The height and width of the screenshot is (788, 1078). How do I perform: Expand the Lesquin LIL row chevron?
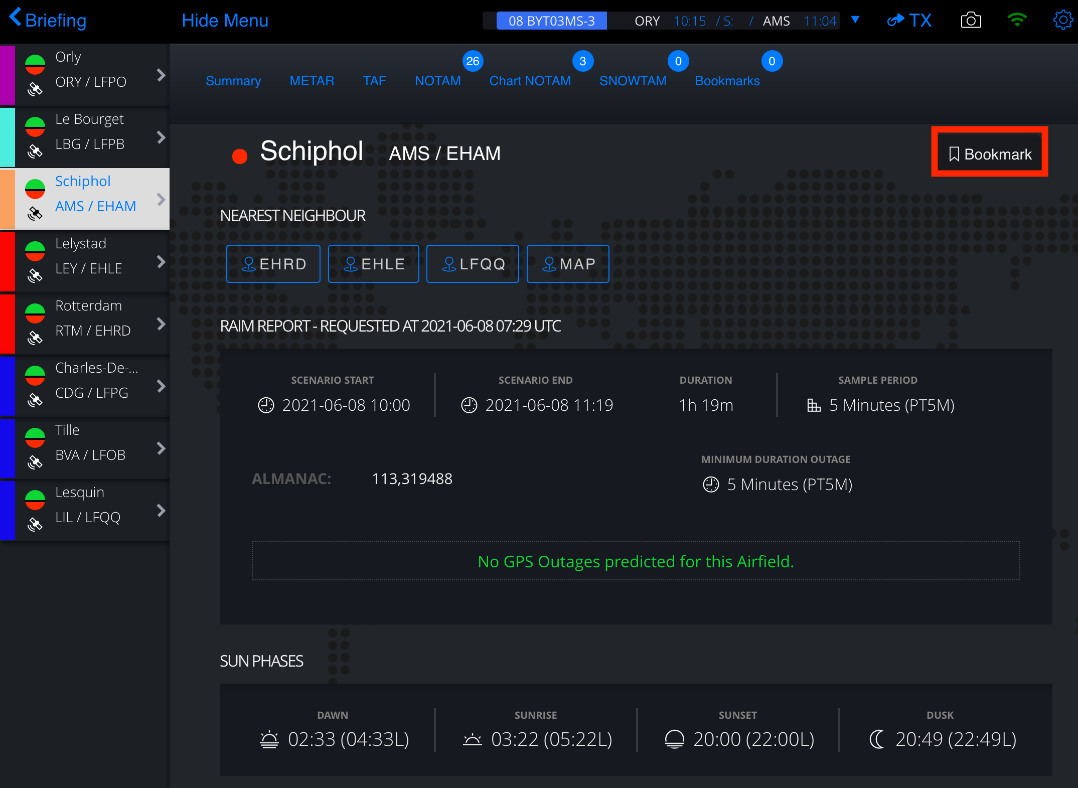point(161,510)
